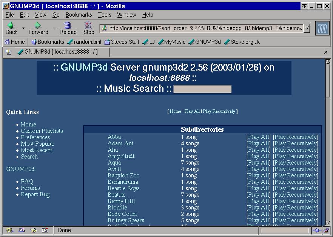Open Most Popular quick link
Viewport: 333px width, 237px height.
tap(38, 144)
